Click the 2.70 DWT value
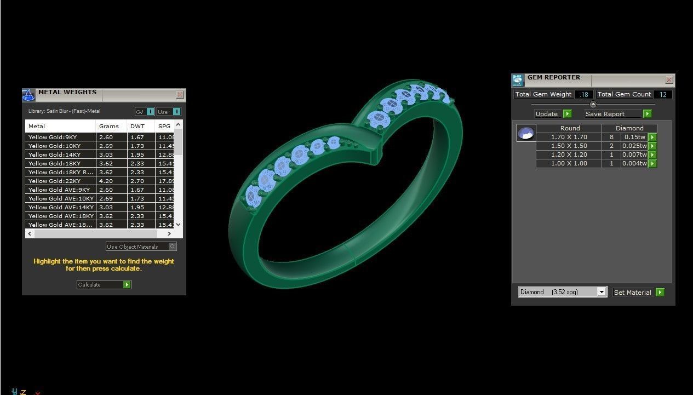Screen dimensions: 693x395 137,181
